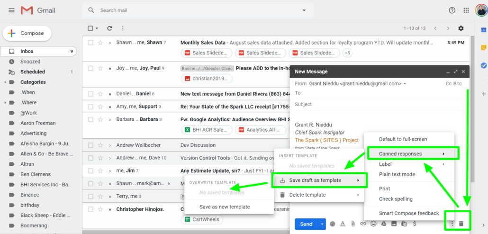Select Check spelling
Image resolution: width=488 pixels, height=234 pixels.
click(x=409, y=199)
